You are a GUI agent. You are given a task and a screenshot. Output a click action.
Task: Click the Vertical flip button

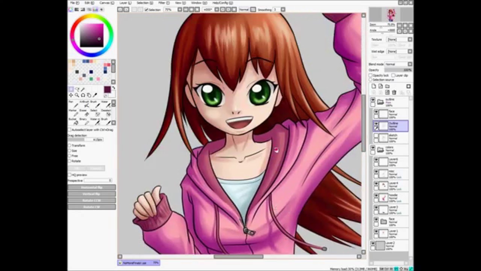[x=92, y=194]
